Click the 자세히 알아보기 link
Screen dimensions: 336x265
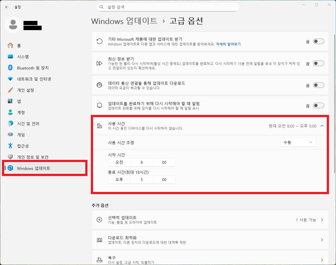(228, 44)
